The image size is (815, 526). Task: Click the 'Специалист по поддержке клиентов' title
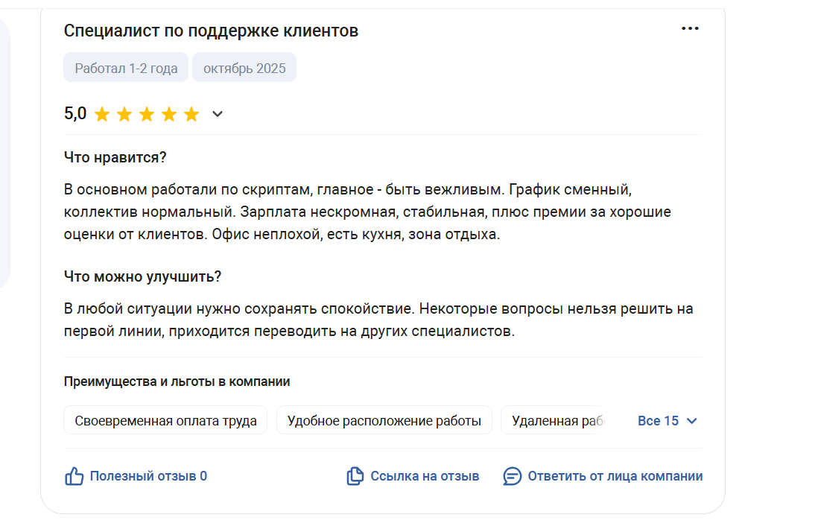[211, 31]
